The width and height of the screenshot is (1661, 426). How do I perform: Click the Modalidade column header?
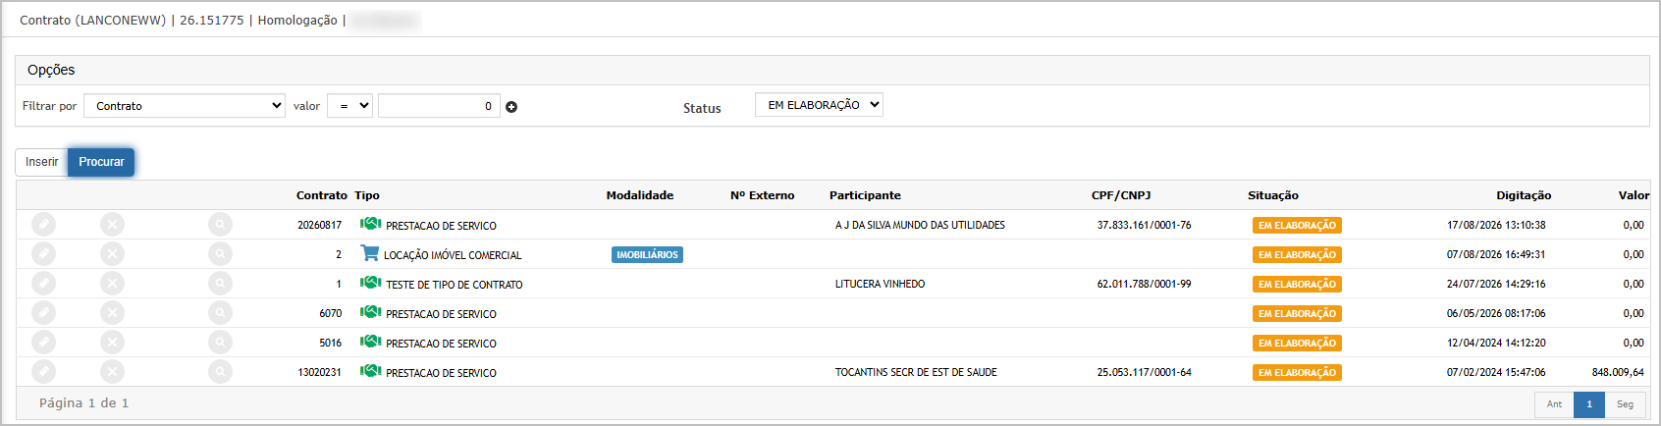pyautogui.click(x=640, y=195)
